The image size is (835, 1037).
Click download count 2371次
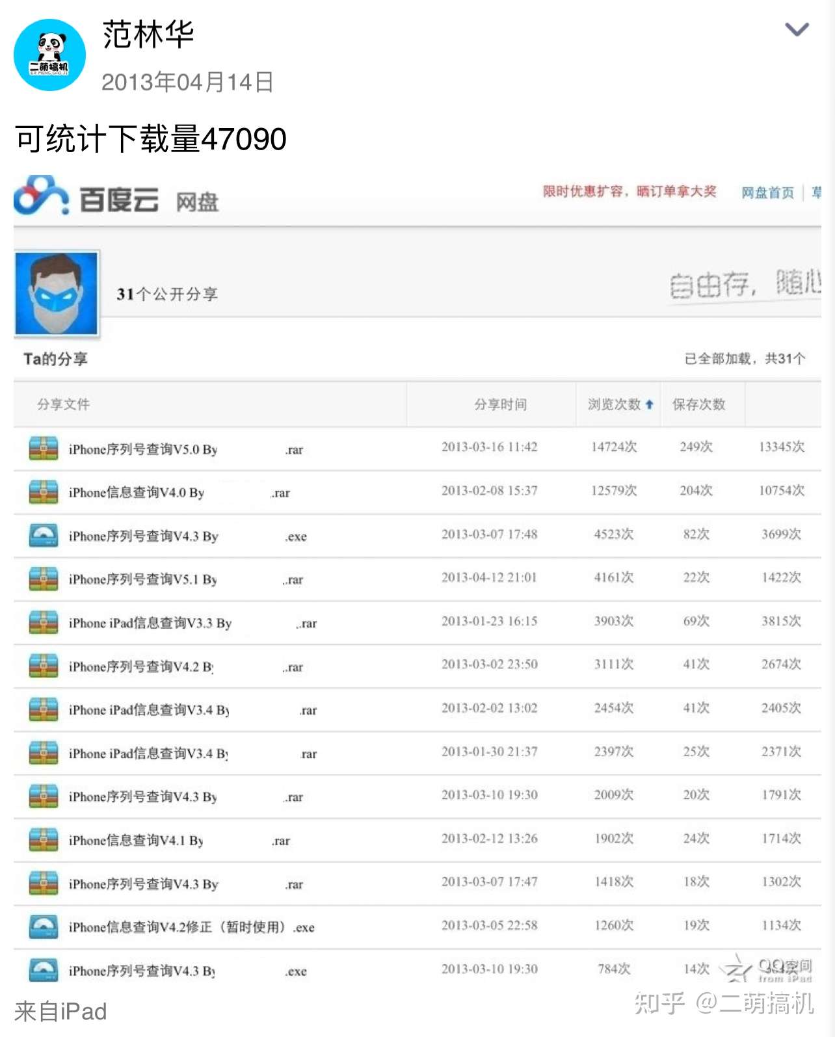782,751
